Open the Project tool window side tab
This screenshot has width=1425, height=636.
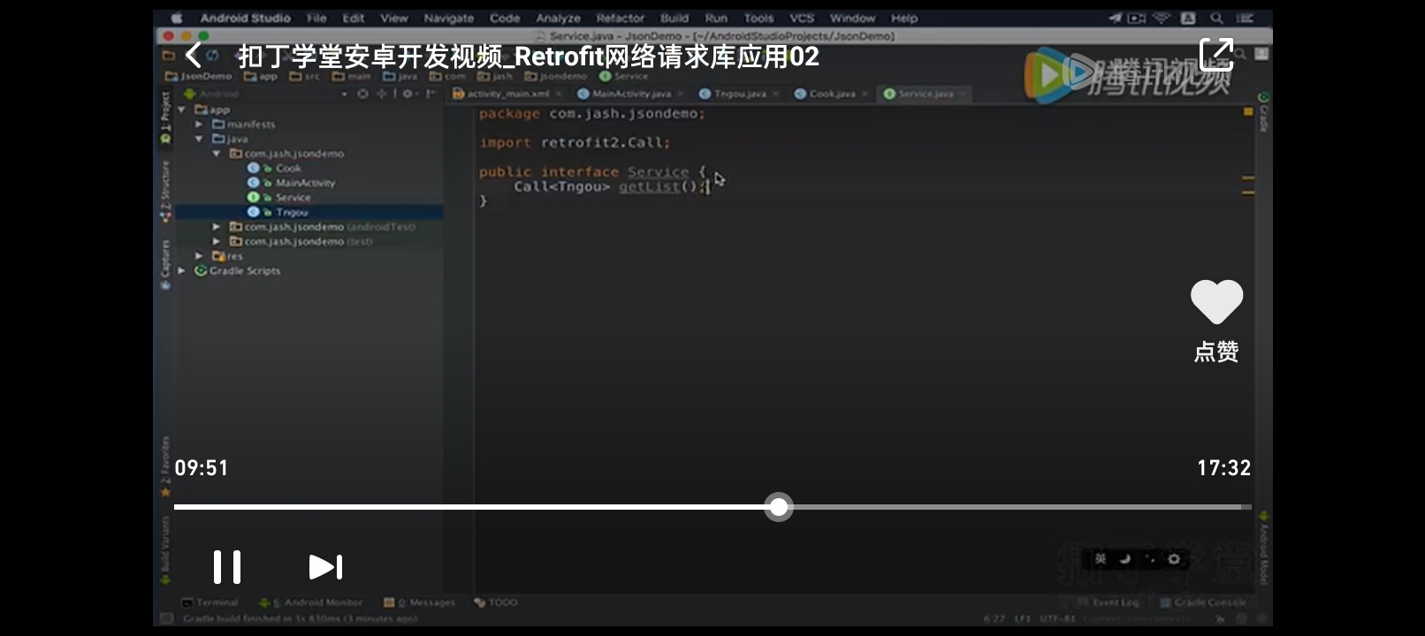click(165, 117)
